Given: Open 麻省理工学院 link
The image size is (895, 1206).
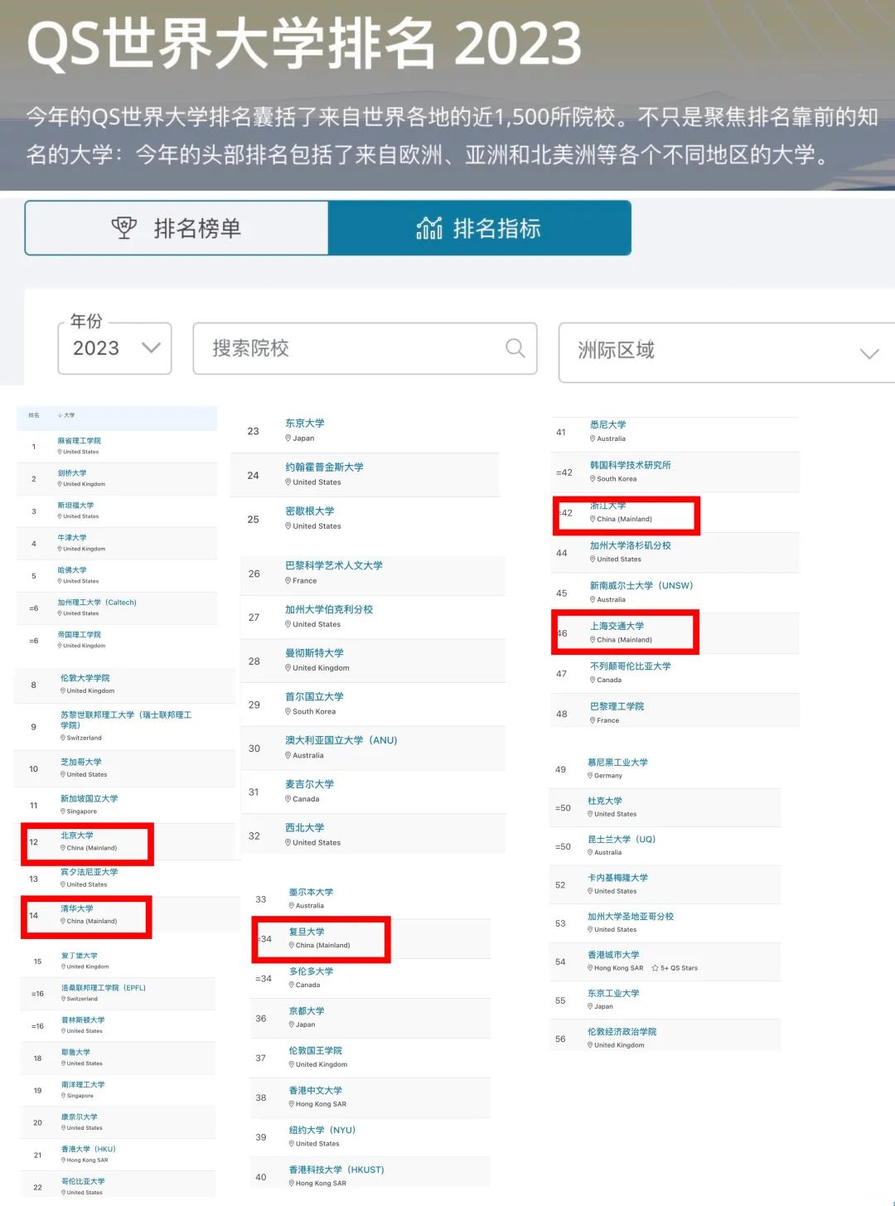Looking at the screenshot, I should (79, 441).
